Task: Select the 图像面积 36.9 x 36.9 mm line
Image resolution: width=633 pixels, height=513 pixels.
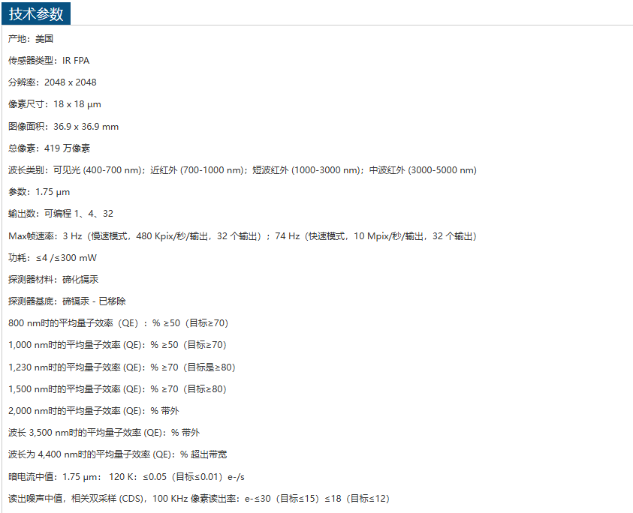Action: [x=63, y=126]
